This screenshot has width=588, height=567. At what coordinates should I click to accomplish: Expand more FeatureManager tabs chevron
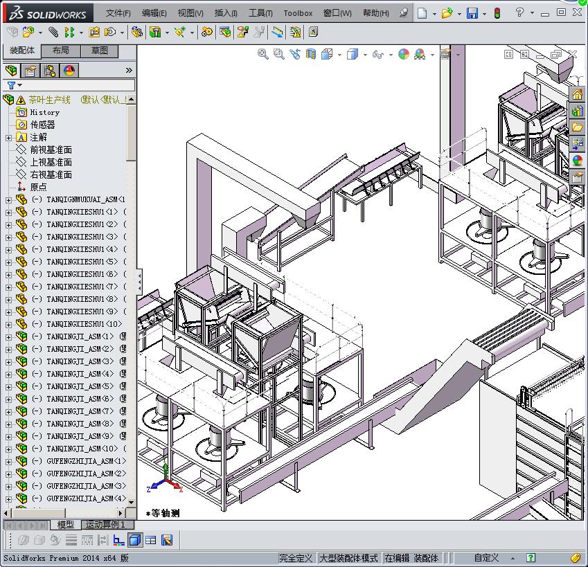[129, 71]
